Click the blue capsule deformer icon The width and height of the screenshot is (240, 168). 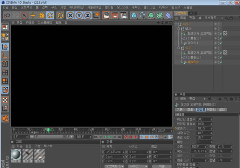pos(168,16)
